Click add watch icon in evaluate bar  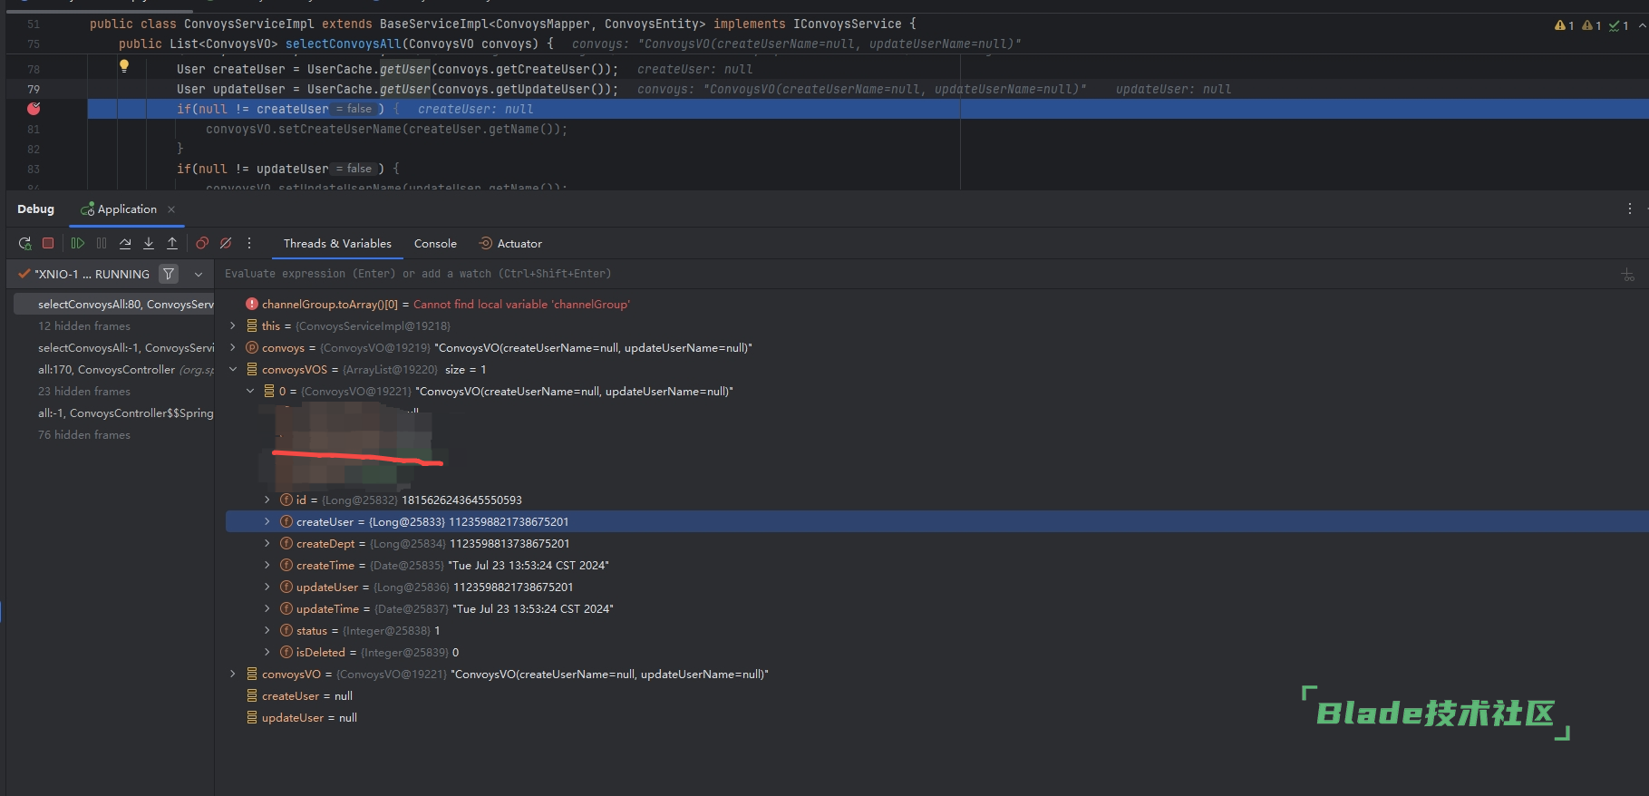[x=1628, y=274]
